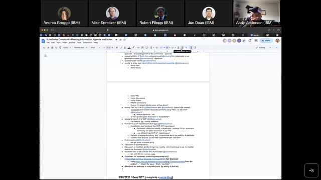Open the Format menu

tap(72, 43)
